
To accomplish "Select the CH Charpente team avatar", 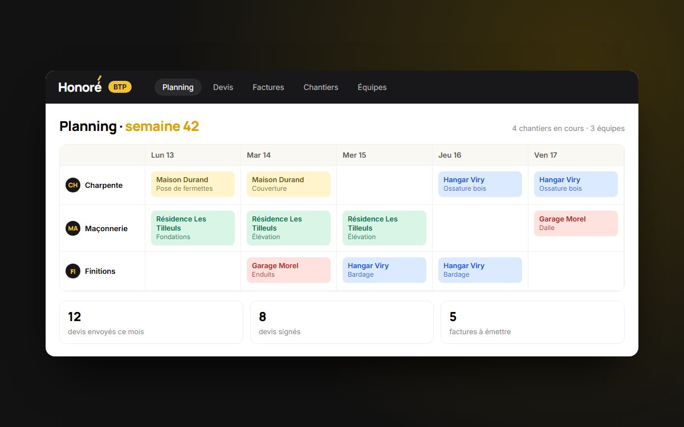I will [73, 185].
